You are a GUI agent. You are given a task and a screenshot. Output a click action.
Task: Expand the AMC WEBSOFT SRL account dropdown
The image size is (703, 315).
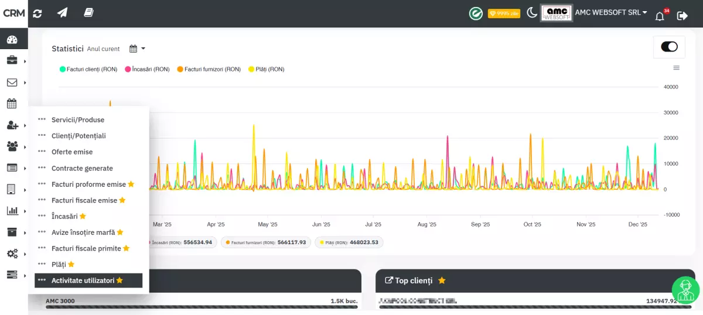[611, 12]
